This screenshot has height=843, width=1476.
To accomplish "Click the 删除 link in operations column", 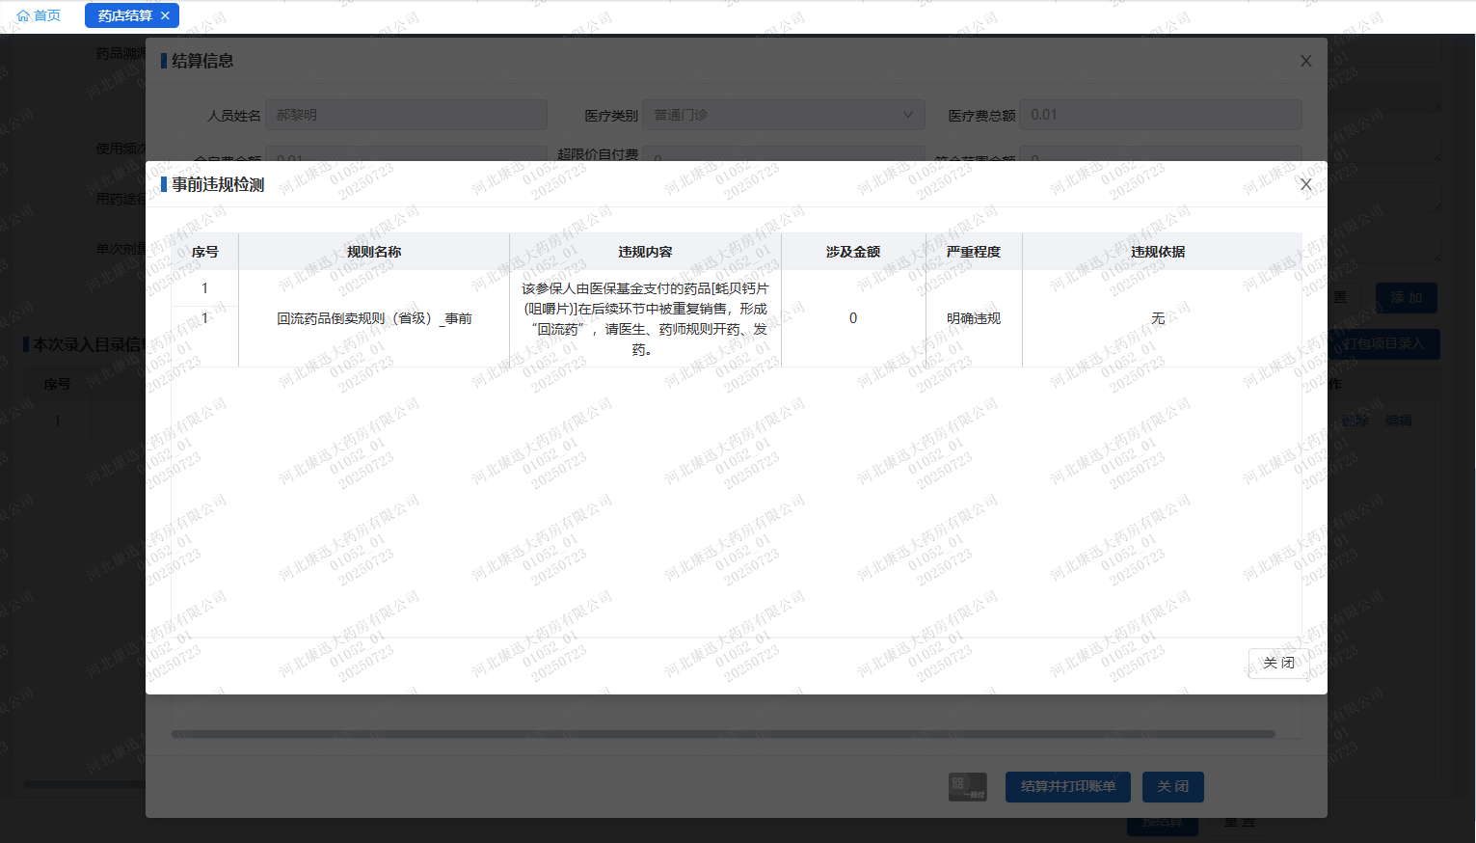I will (1355, 421).
